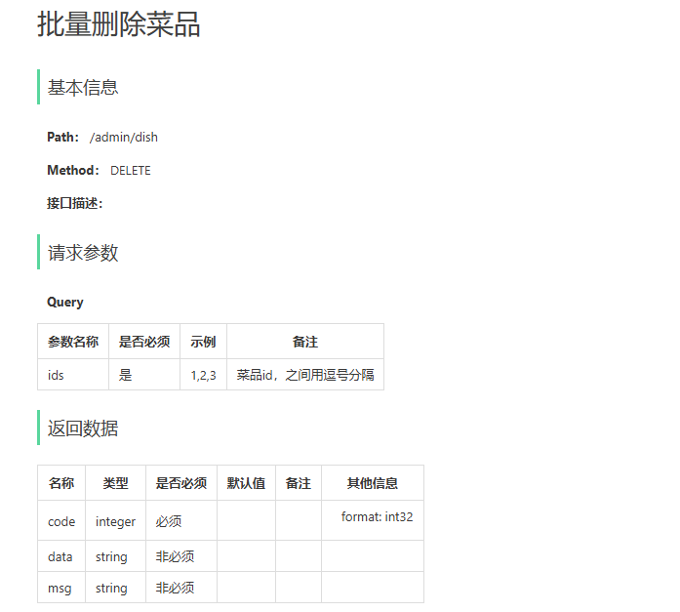Click the /admin/dish path value
This screenshot has width=680, height=612.
124,138
